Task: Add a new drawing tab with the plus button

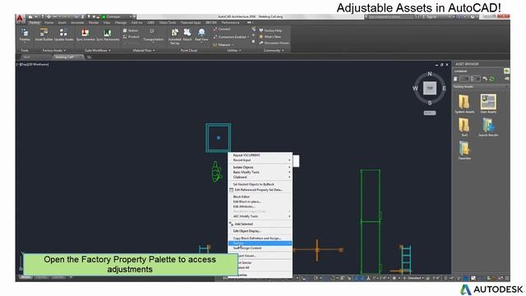Action: [x=90, y=57]
